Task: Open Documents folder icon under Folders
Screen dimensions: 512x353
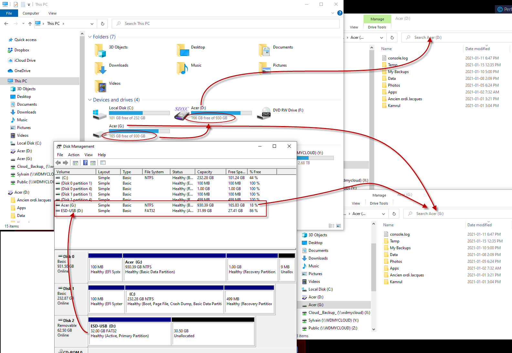Action: tap(264, 50)
